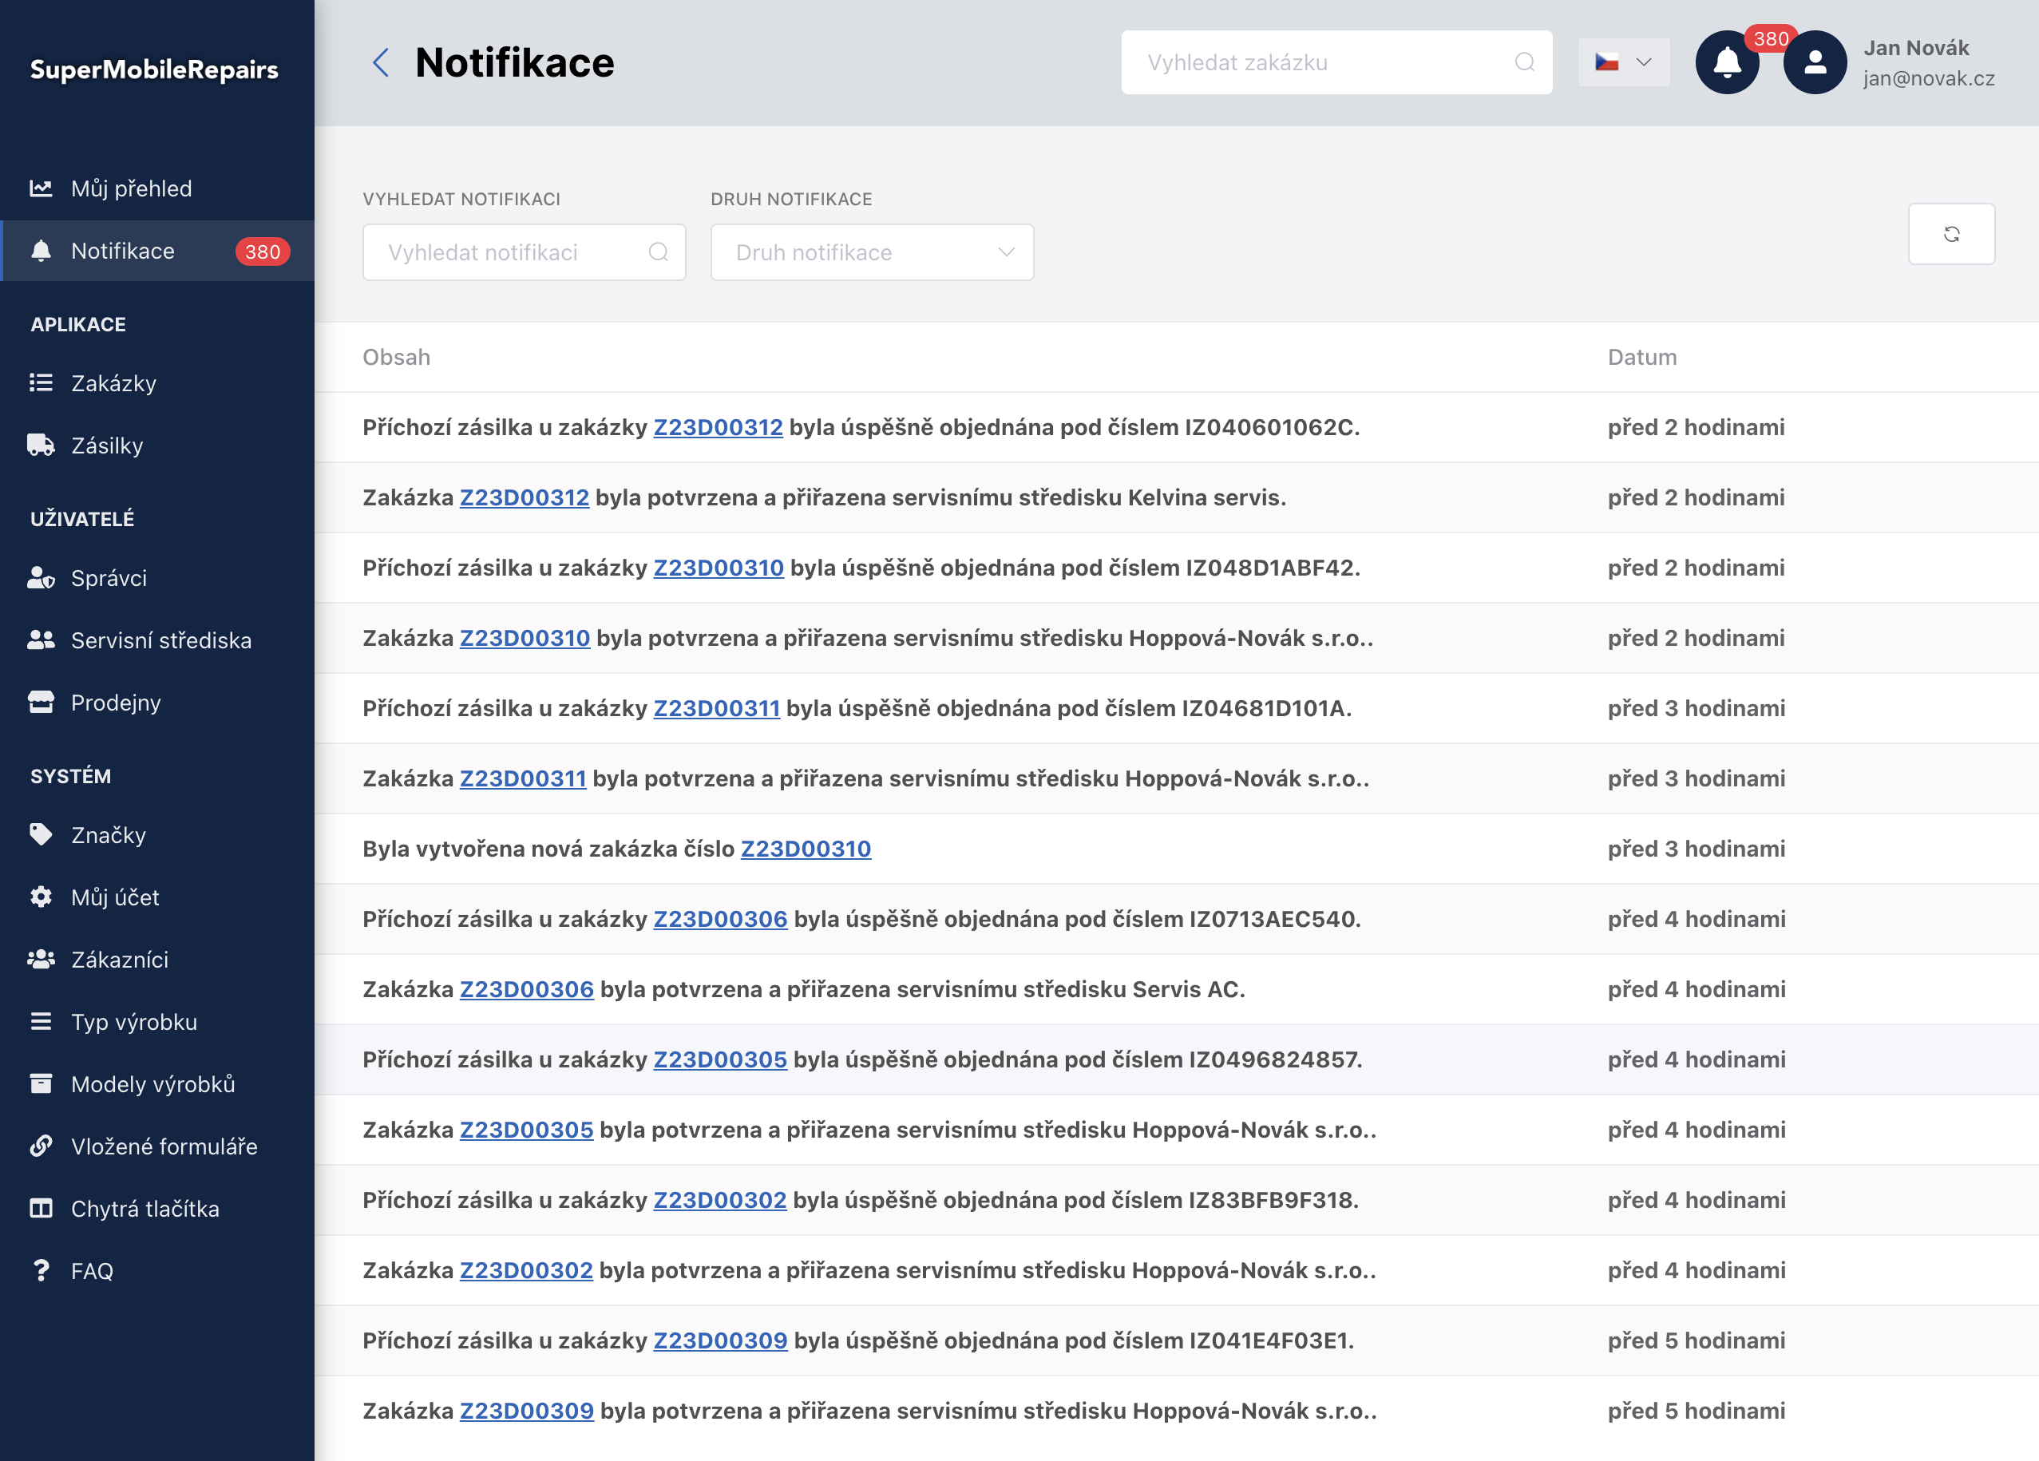2039x1461 pixels.
Task: Click the magnifier icon in Vyhledat notifikaci field
Action: [x=658, y=252]
